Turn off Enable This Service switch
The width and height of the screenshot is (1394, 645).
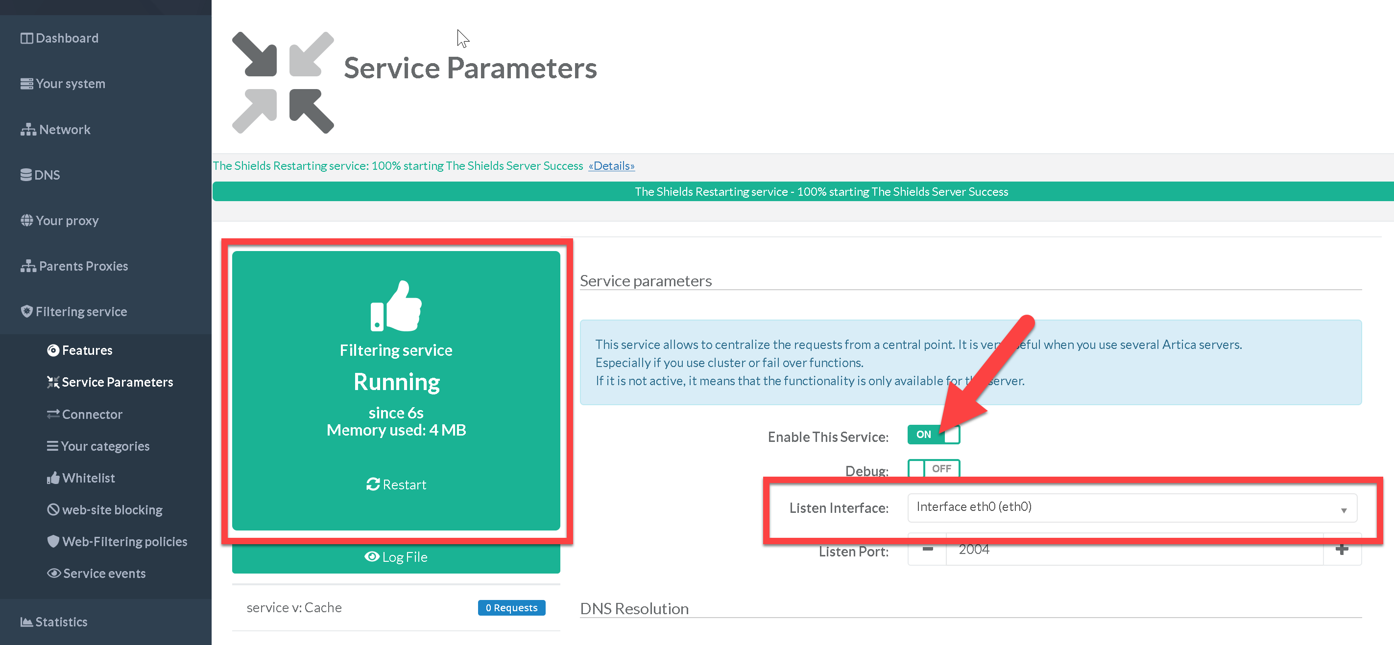point(933,435)
